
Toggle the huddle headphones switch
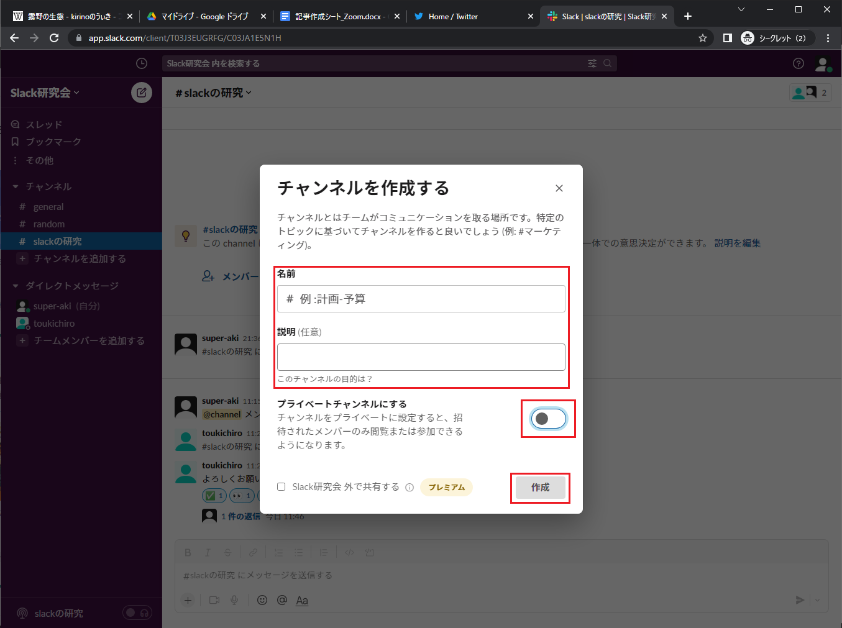[x=137, y=613]
